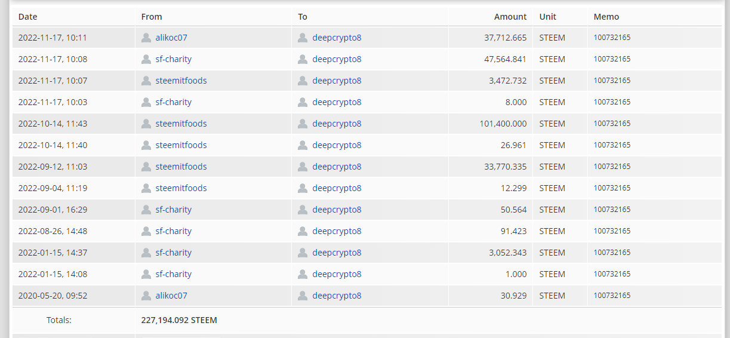This screenshot has width=730, height=338.
Task: Open the deepcrypto8 link in the 2022-09-04 row
Action: tap(337, 188)
